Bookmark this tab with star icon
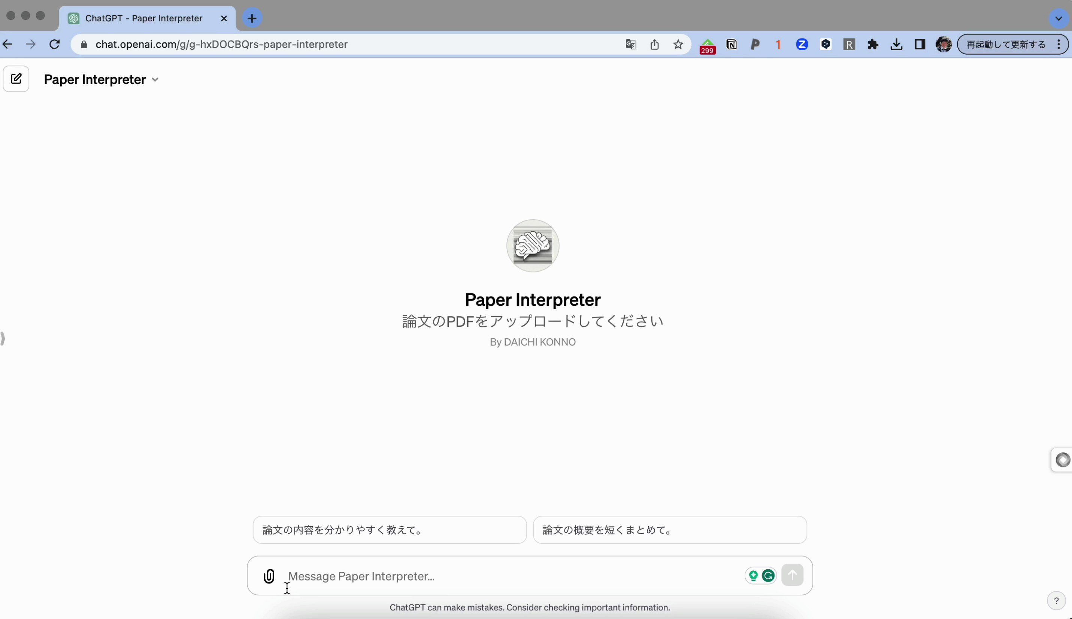The image size is (1072, 619). (x=678, y=44)
